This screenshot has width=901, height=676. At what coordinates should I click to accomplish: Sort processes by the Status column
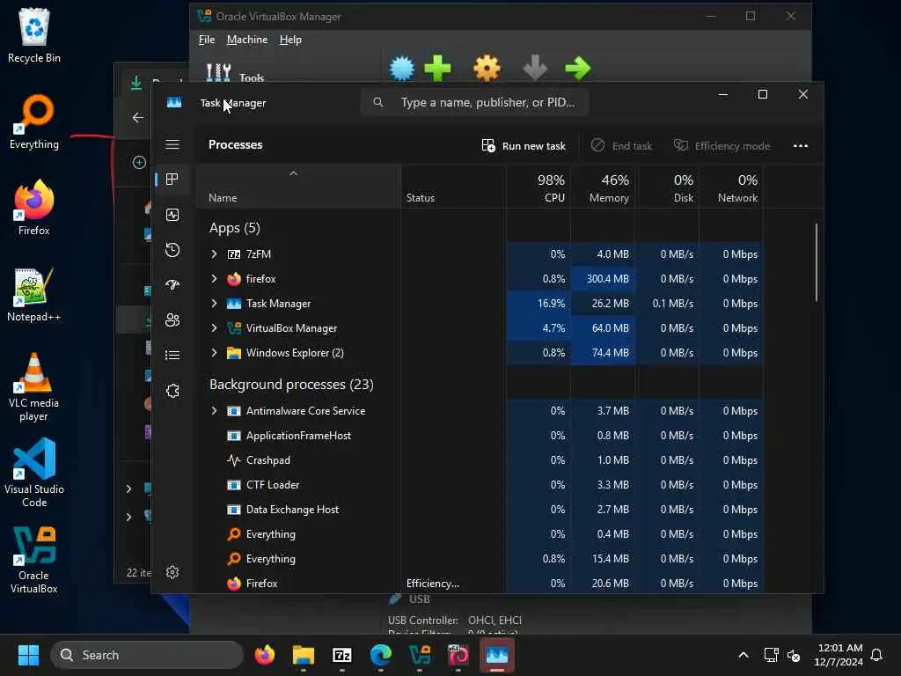[x=453, y=187]
